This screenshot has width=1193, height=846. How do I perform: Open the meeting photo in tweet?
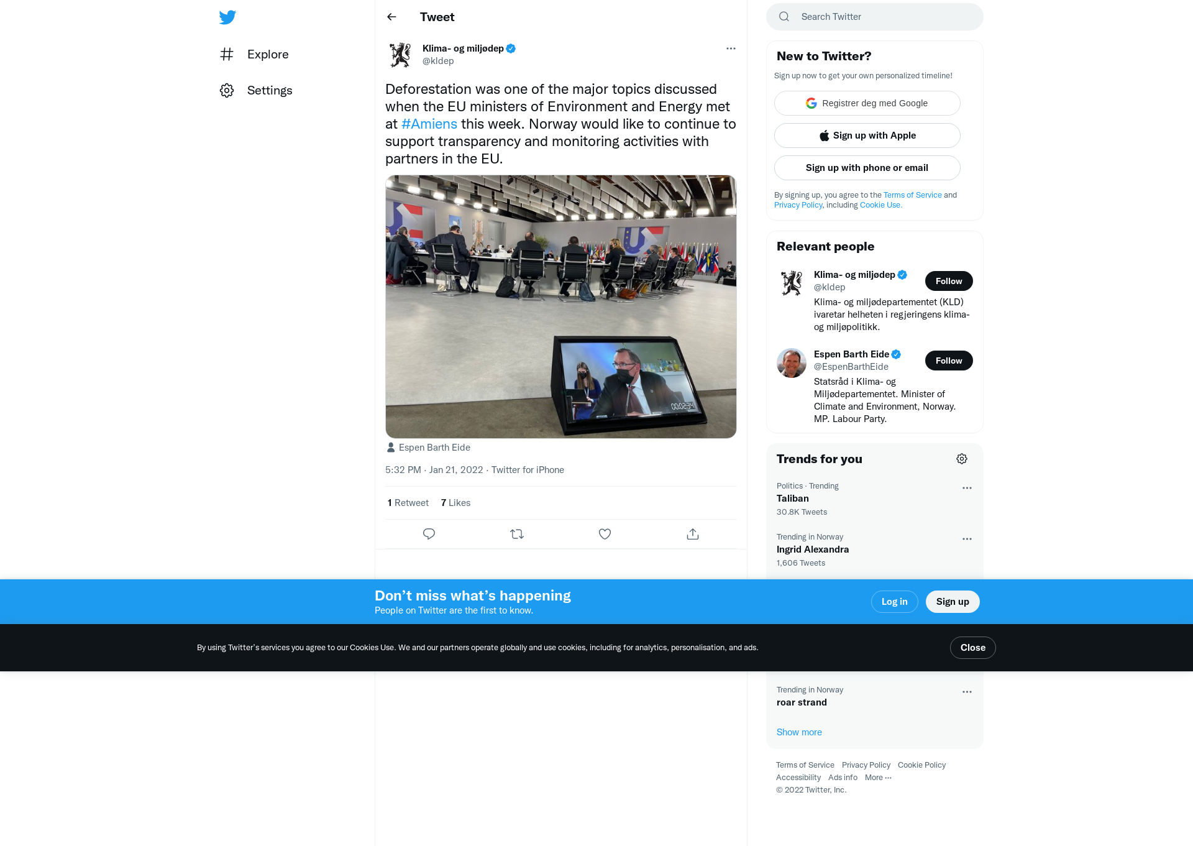click(560, 306)
